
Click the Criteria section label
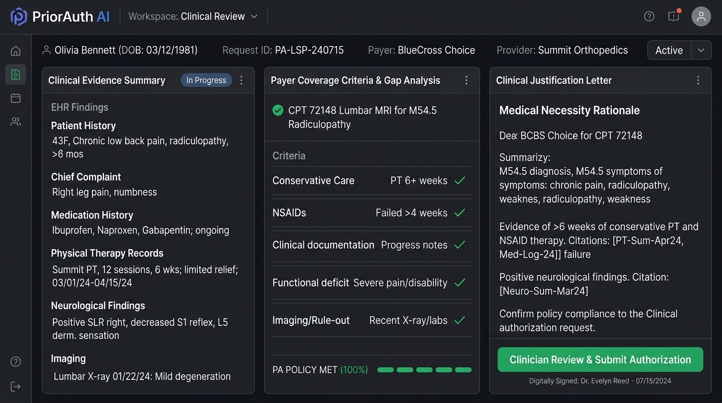(x=289, y=156)
